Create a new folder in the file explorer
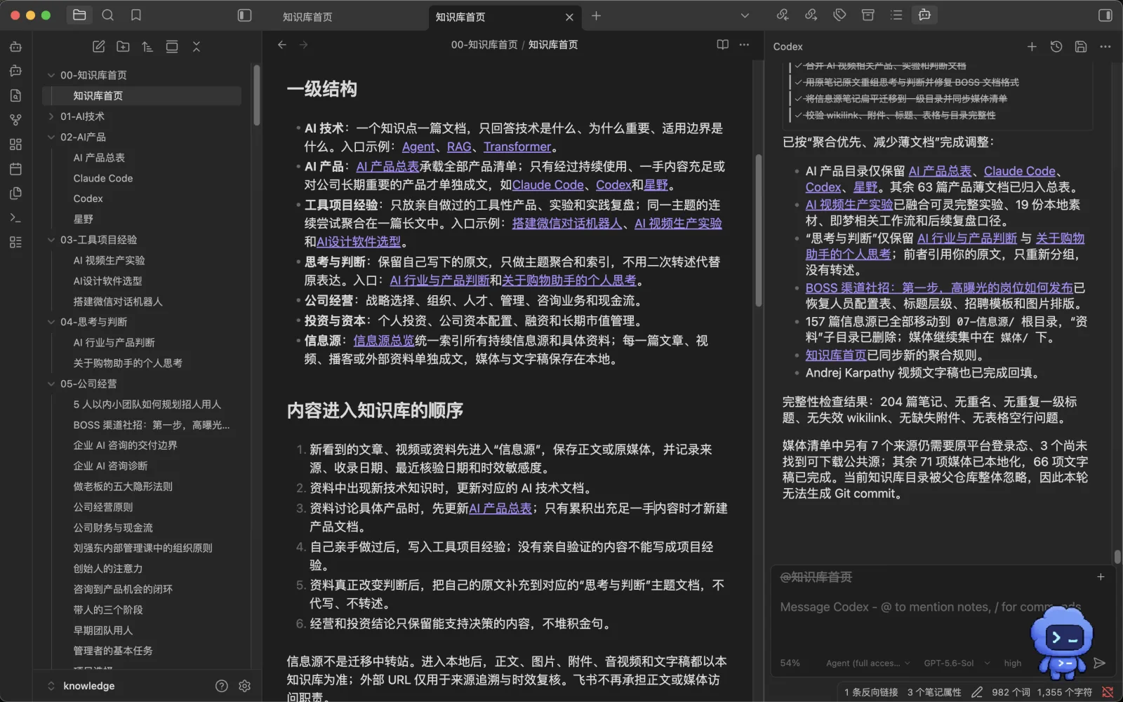This screenshot has width=1123, height=702. (x=123, y=46)
